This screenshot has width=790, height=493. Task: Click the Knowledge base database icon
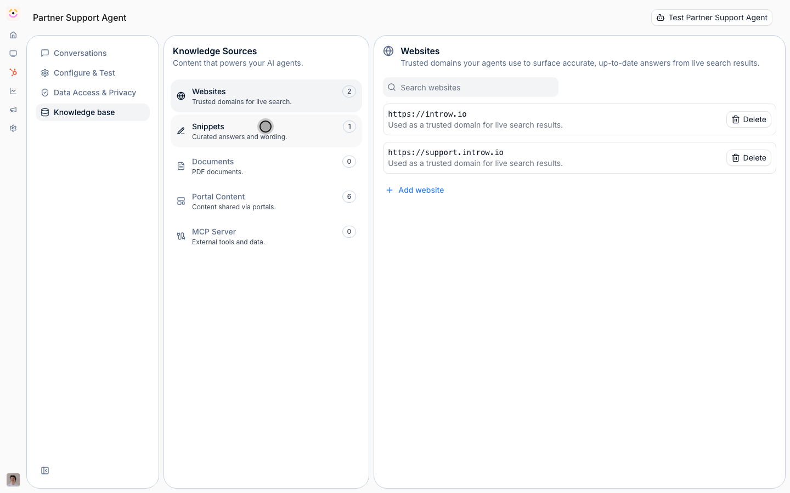tap(45, 112)
